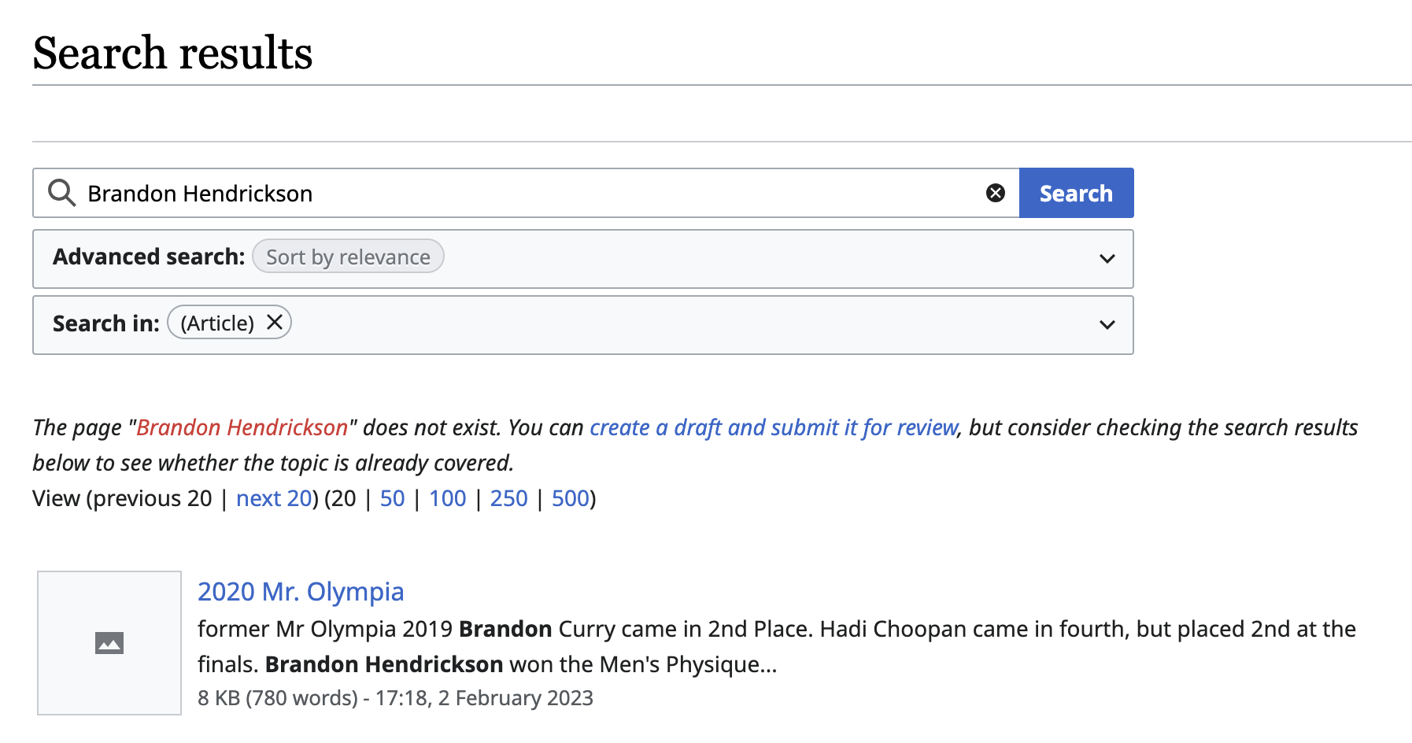
Task: Expand the Search in panel
Action: point(1107,325)
